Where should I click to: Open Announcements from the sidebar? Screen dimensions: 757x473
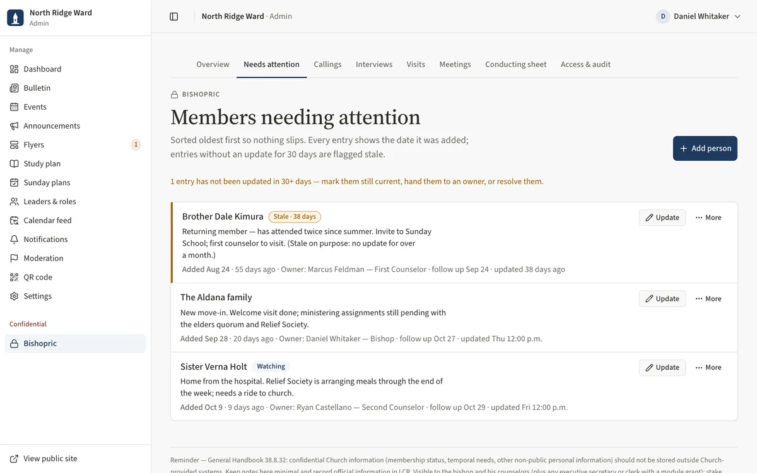(x=76, y=126)
